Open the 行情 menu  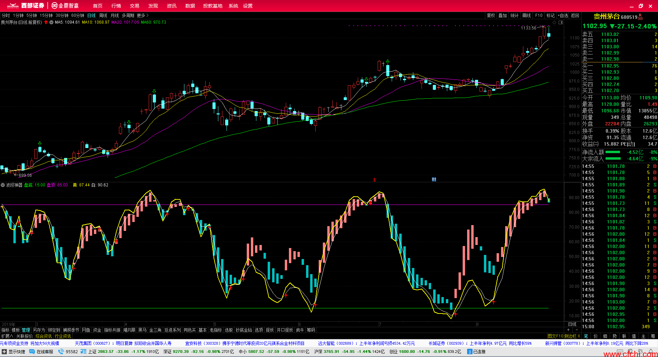pos(116,6)
